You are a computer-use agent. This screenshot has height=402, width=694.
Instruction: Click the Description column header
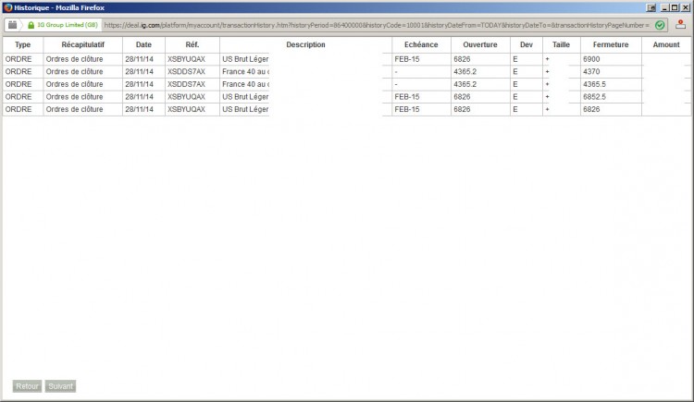[x=305, y=44]
